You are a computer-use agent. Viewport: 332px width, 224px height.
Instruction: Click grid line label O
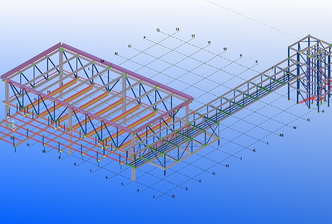pyautogui.click(x=130, y=46)
